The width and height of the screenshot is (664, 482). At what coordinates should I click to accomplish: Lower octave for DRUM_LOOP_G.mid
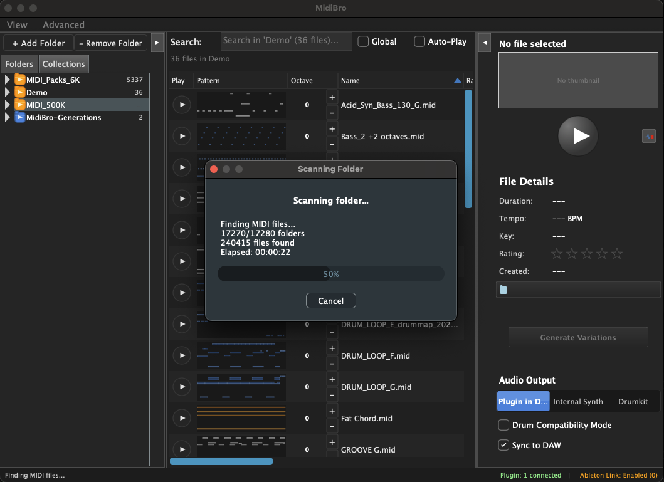point(332,395)
